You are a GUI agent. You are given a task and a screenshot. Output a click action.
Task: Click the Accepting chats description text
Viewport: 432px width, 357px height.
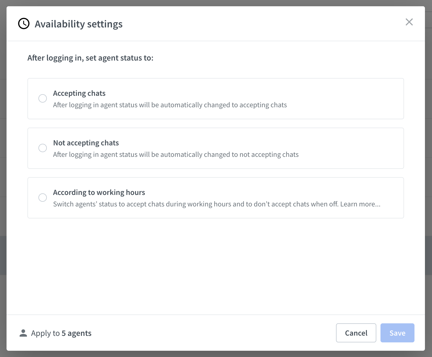[170, 105]
